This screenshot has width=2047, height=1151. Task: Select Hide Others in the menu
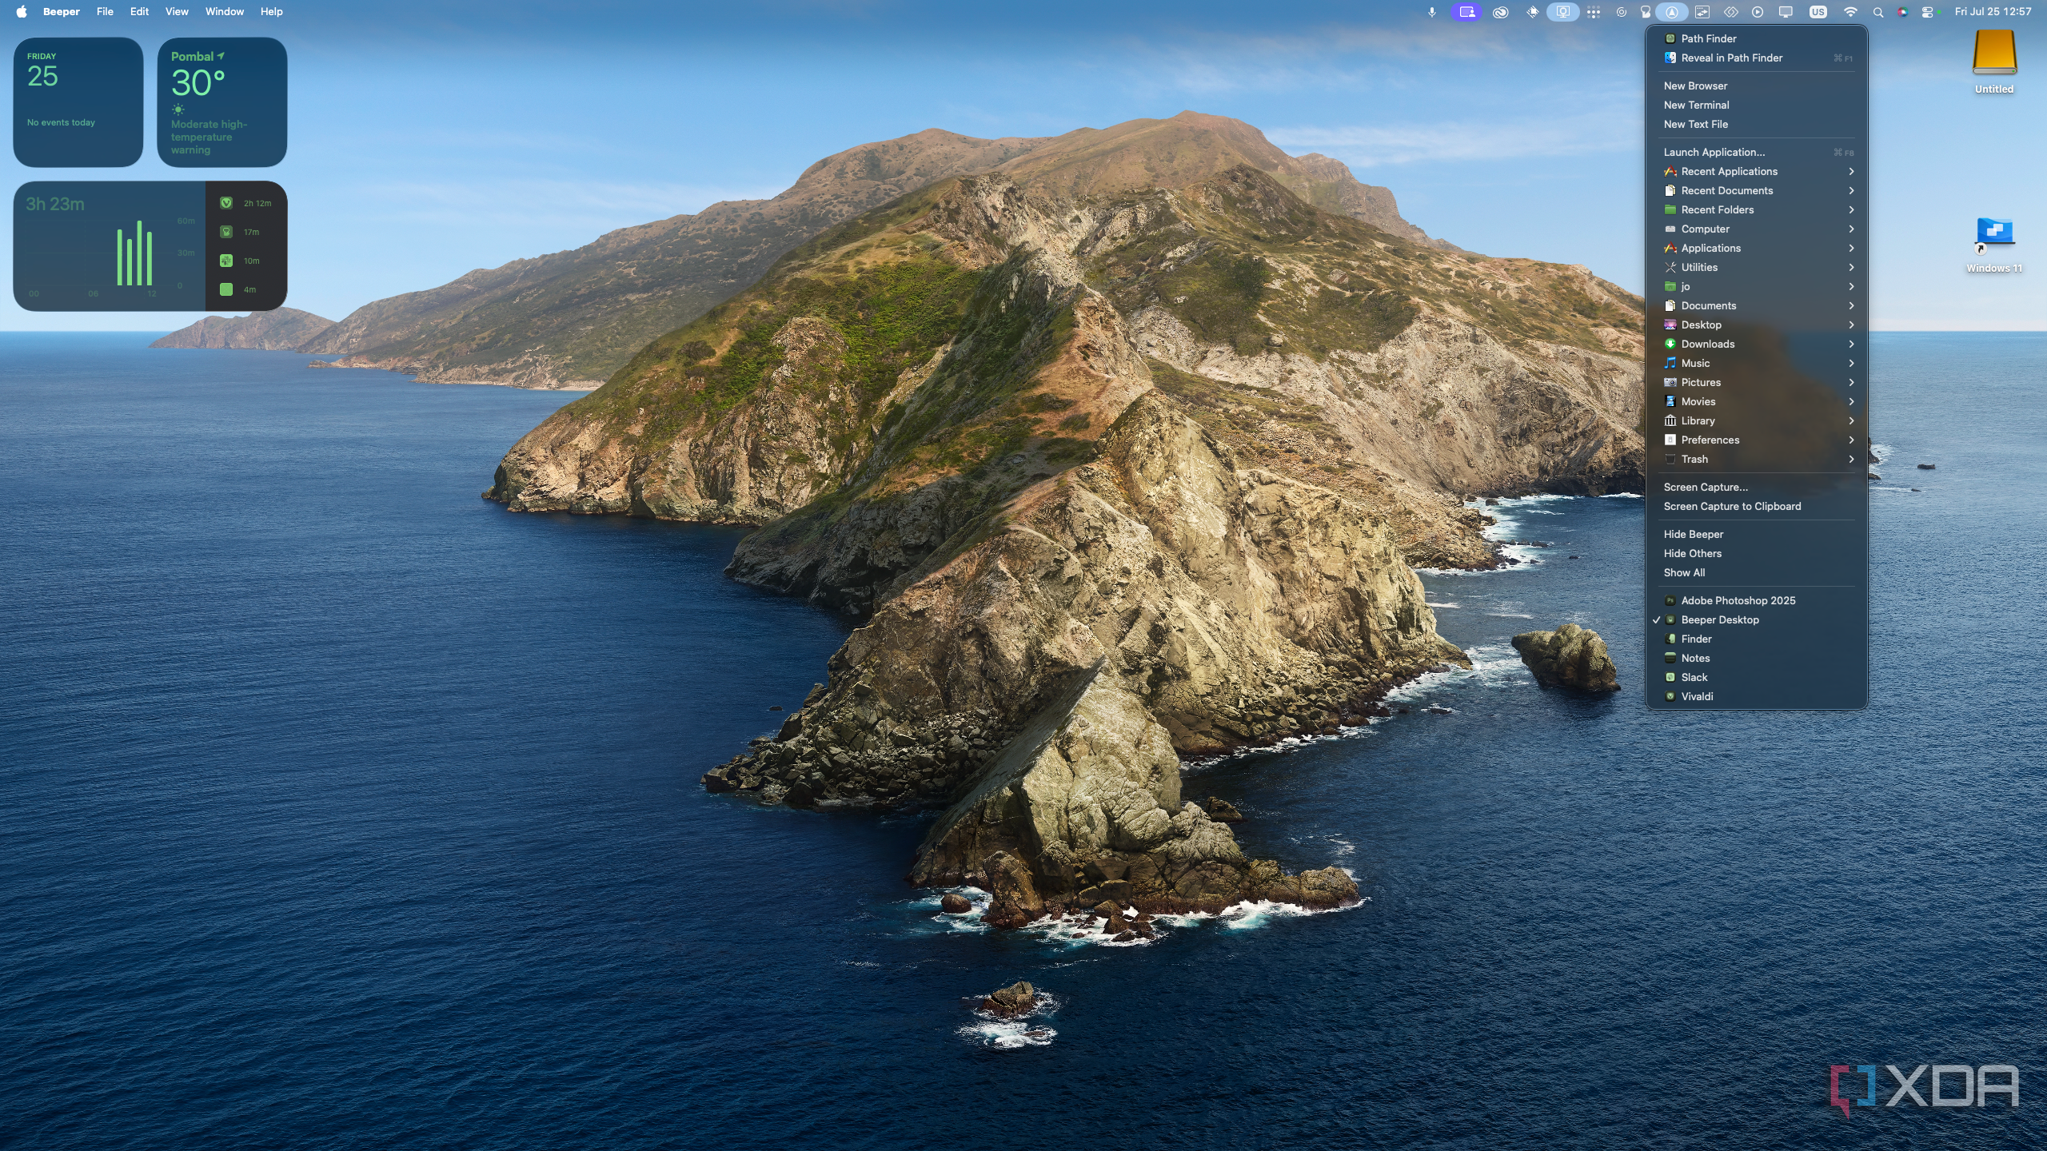1756,553
